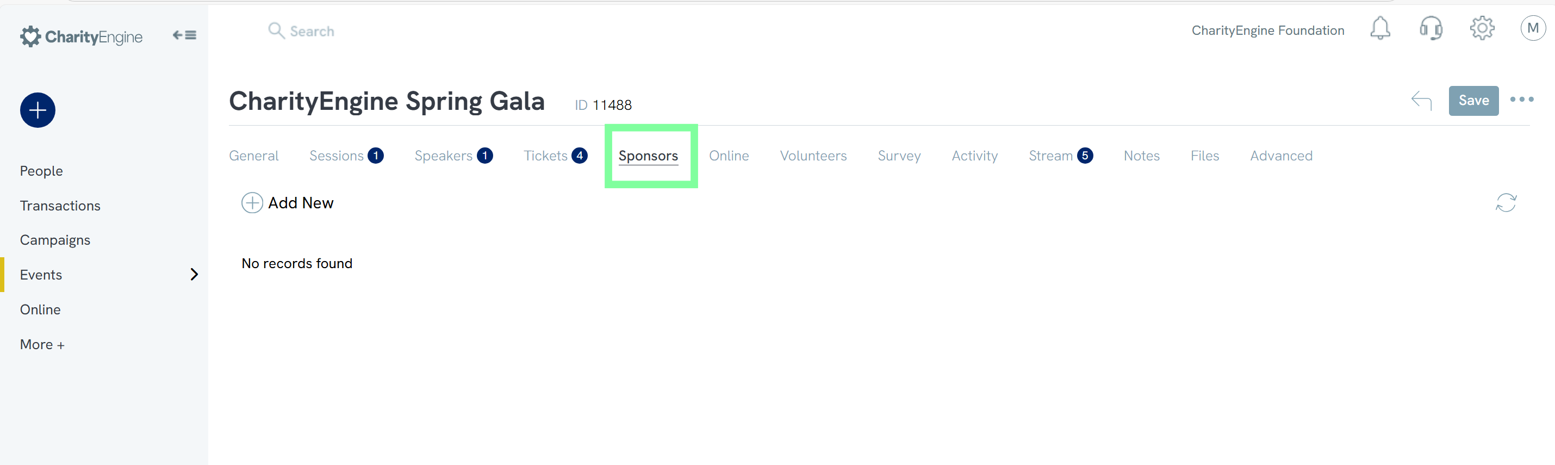
Task: Refresh the sponsors list
Action: coord(1506,203)
